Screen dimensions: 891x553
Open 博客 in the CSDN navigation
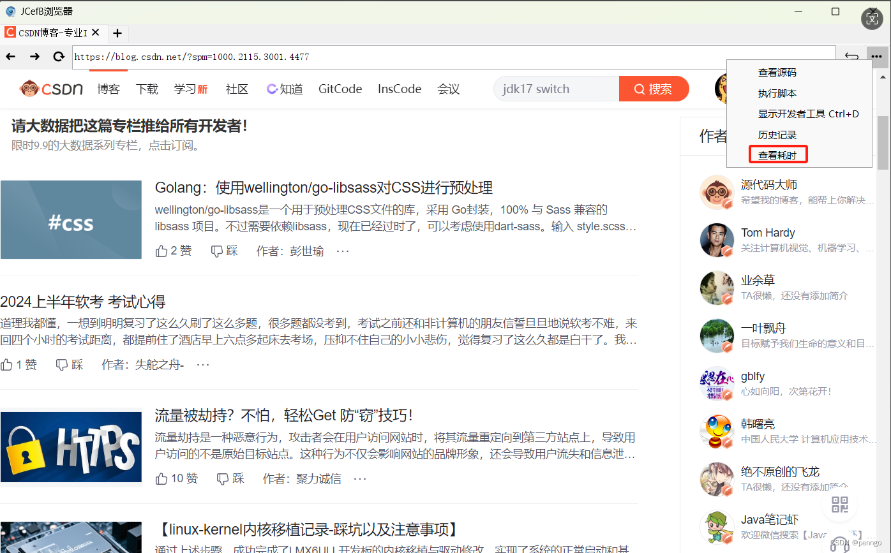tap(109, 89)
